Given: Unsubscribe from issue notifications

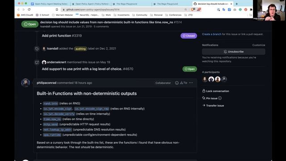Looking at the screenshot, I should coord(234,52).
